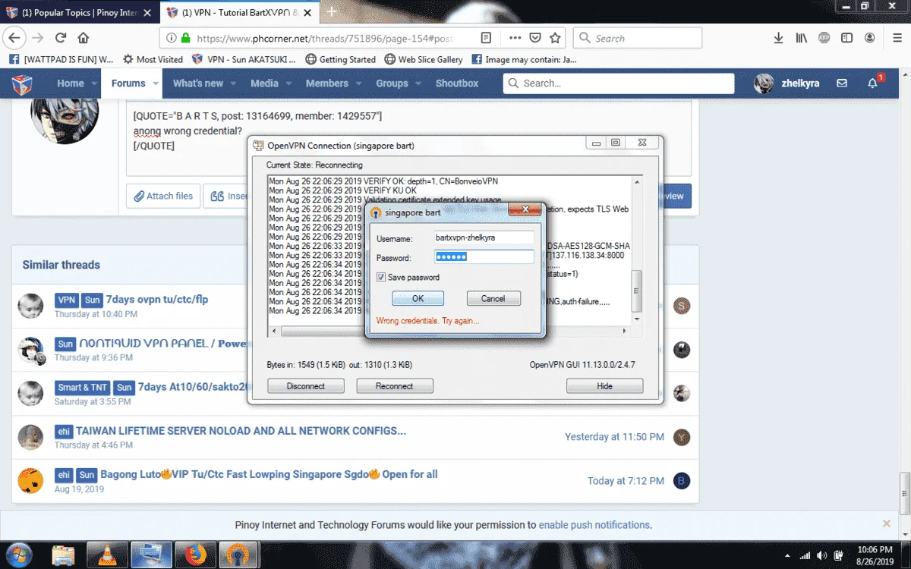Save page to Pocket
Viewport: 911px width, 569px height.
pos(535,38)
